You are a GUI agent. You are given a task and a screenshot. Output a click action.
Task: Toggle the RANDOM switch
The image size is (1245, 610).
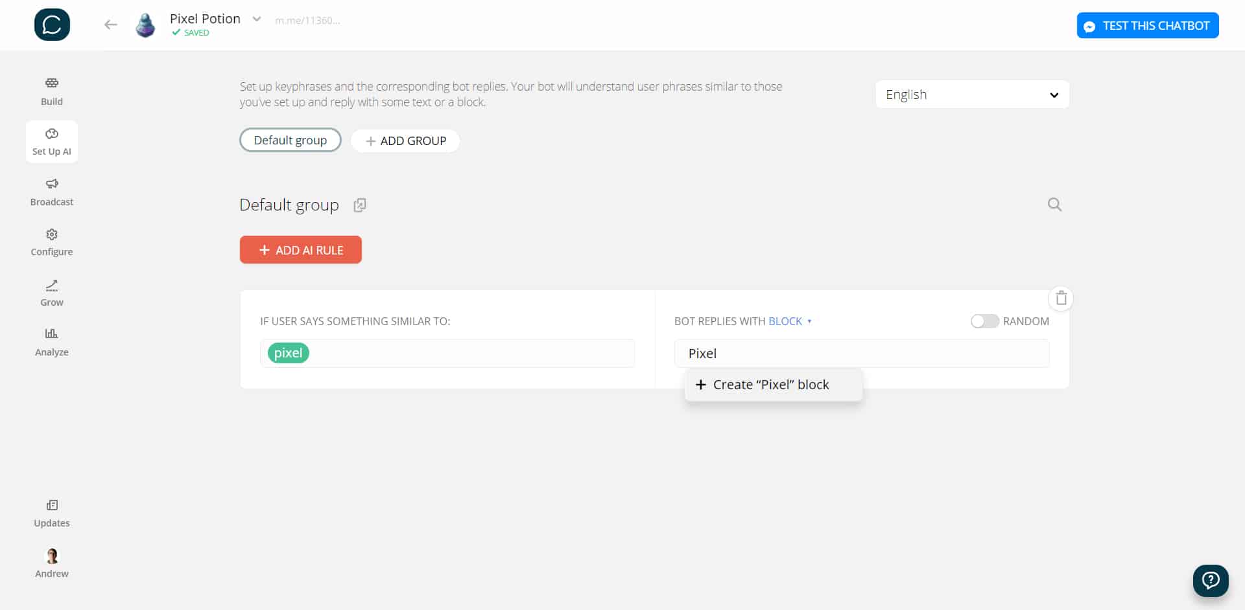[984, 321]
